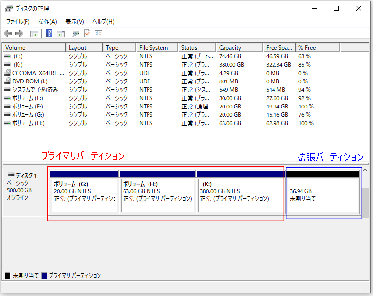Click the ディスク 1 disk label panel

click(25, 190)
